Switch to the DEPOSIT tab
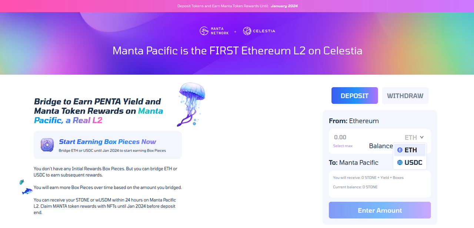This screenshot has height=228, width=474. click(x=354, y=96)
